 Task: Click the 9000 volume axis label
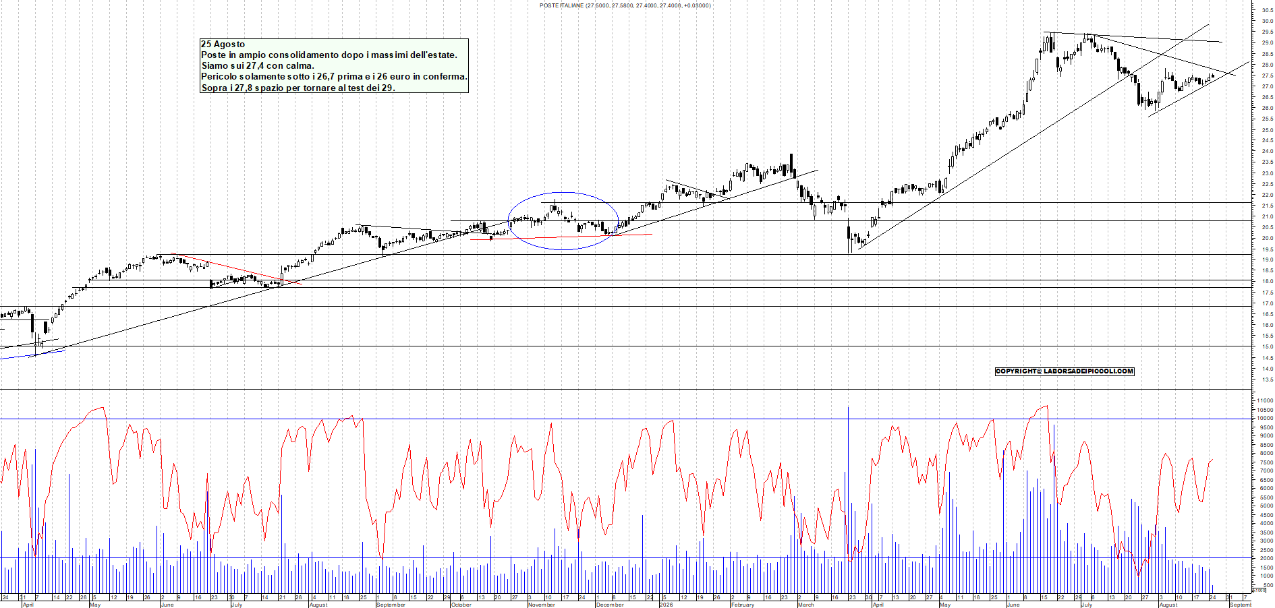click(1266, 435)
